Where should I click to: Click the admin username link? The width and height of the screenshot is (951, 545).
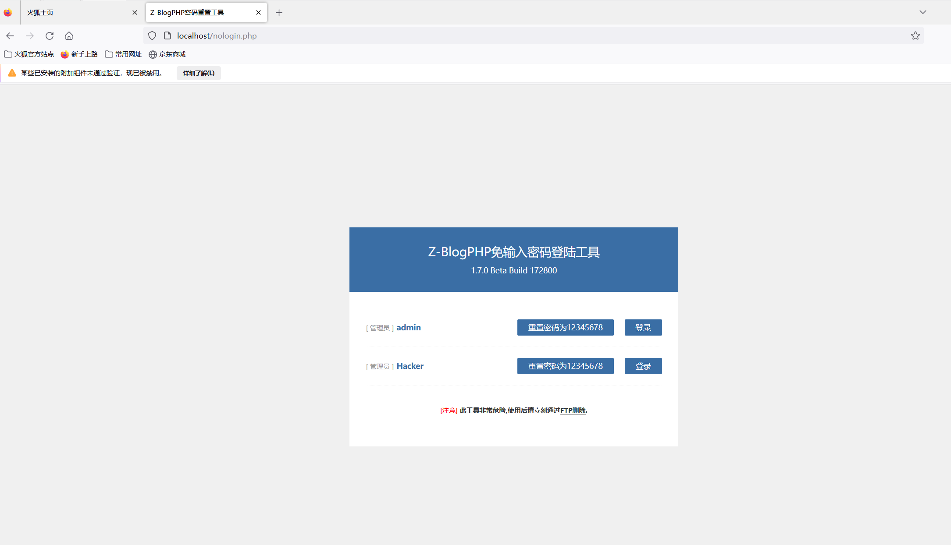pyautogui.click(x=408, y=328)
